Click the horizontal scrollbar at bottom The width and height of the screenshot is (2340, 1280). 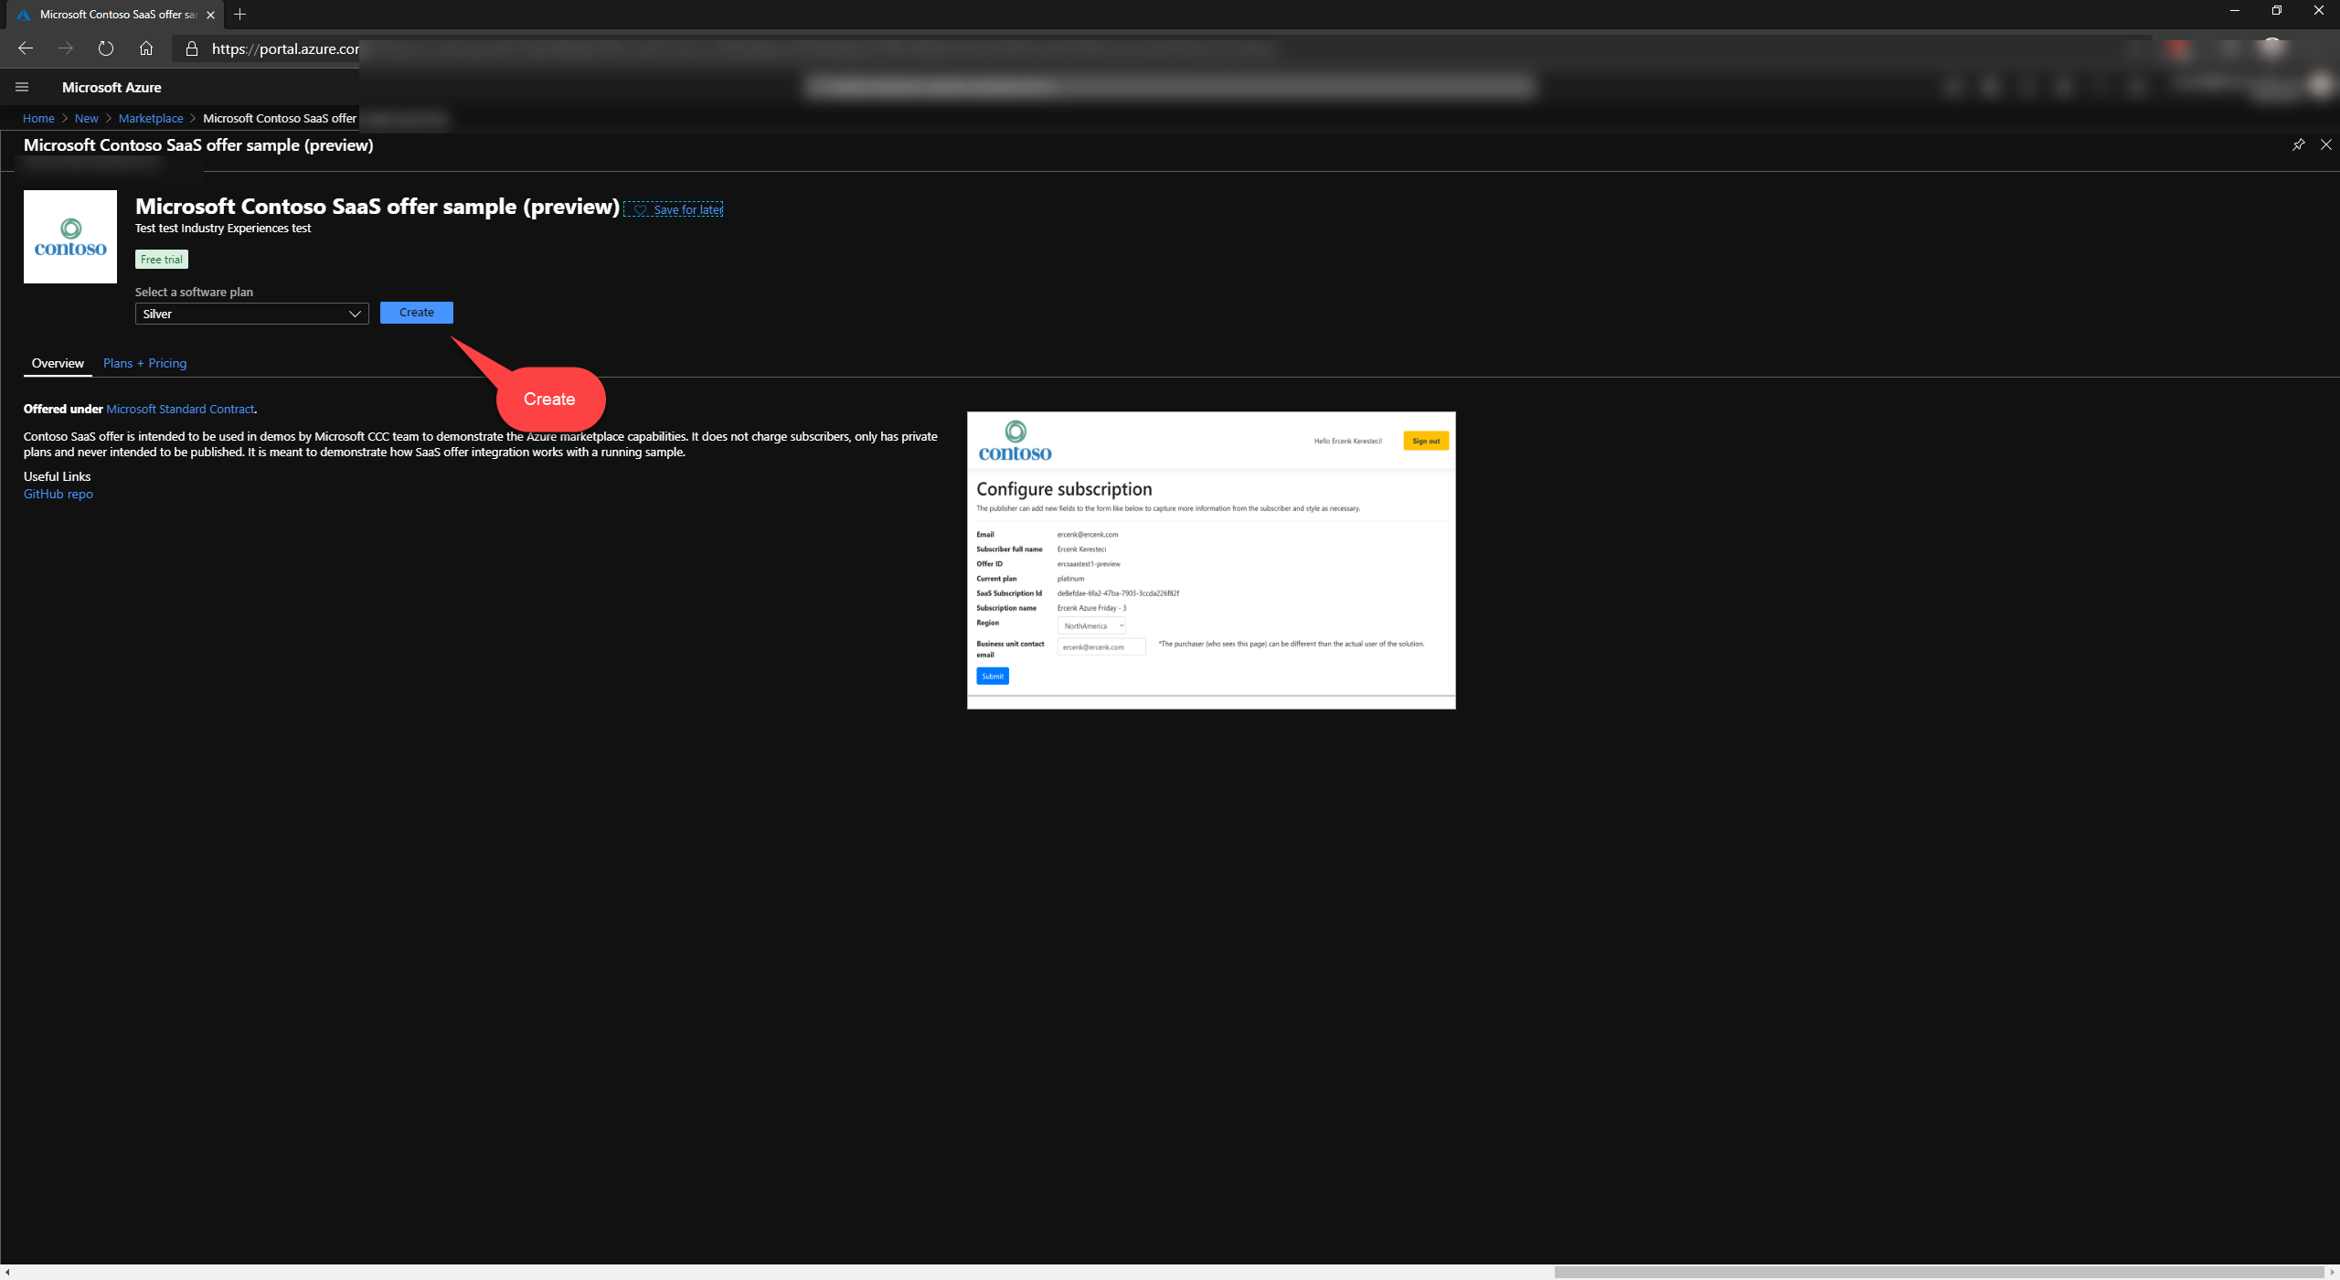point(1938,1272)
